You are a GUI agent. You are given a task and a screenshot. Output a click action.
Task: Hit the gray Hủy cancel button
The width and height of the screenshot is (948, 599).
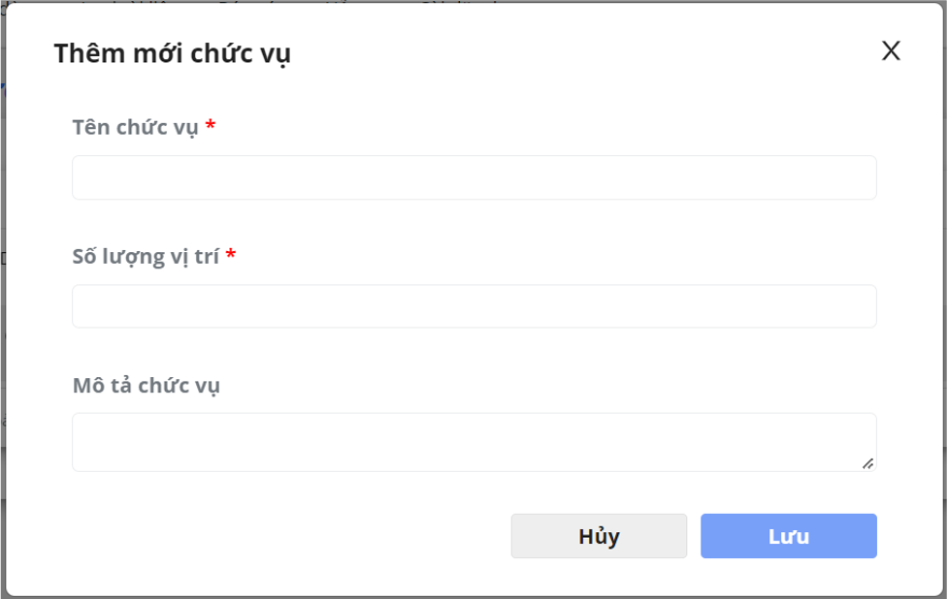(599, 536)
